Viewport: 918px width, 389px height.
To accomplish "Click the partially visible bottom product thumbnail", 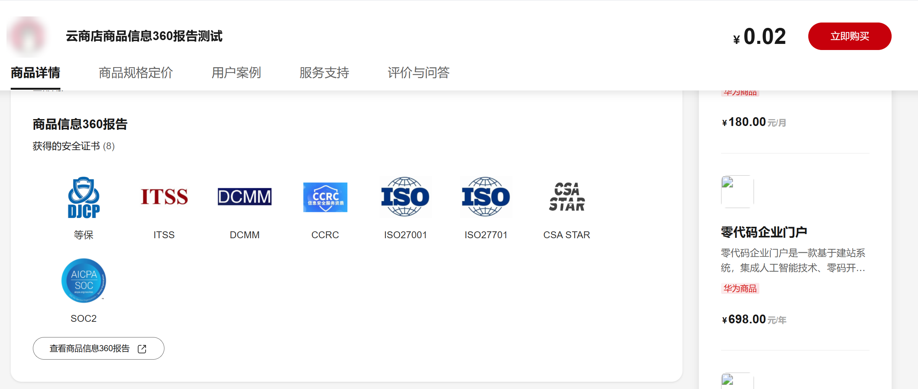I will [738, 381].
